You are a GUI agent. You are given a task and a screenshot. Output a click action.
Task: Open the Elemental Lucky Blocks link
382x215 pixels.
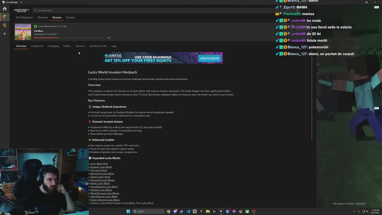[x=102, y=180]
